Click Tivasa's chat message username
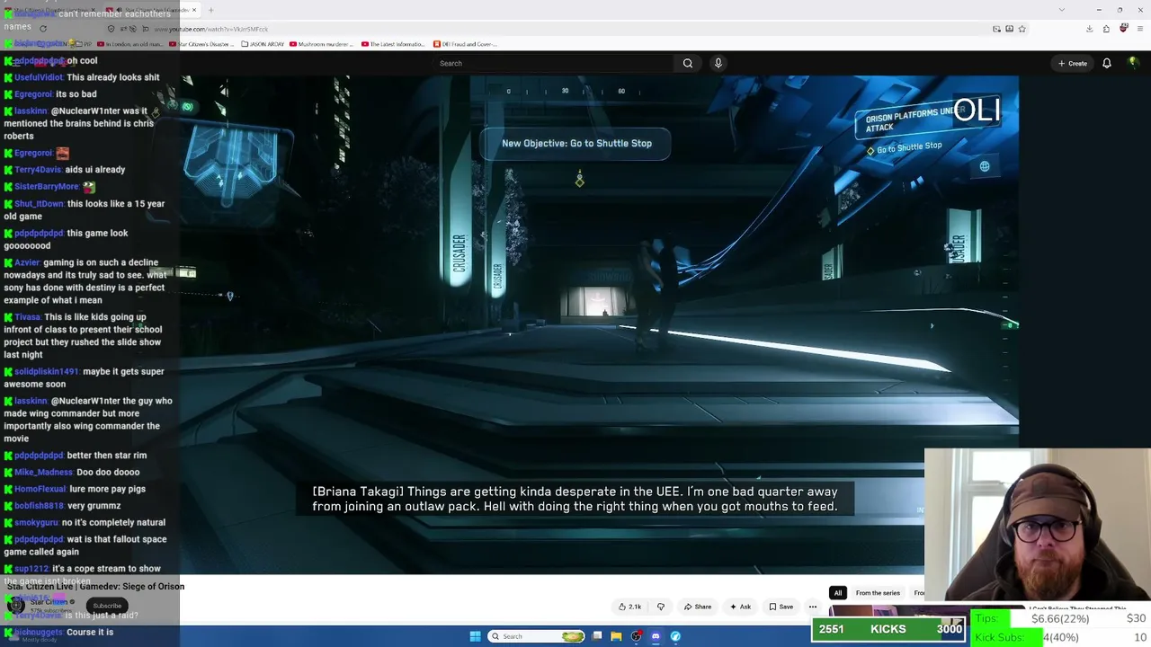This screenshot has width=1151, height=647. (x=27, y=317)
